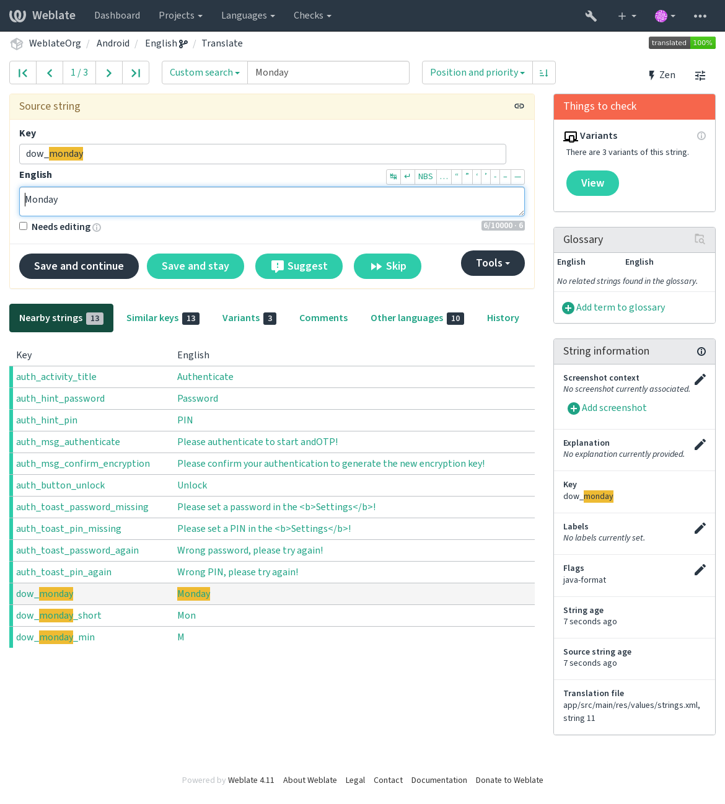Open auth_toast_pin_again key link

(64, 572)
